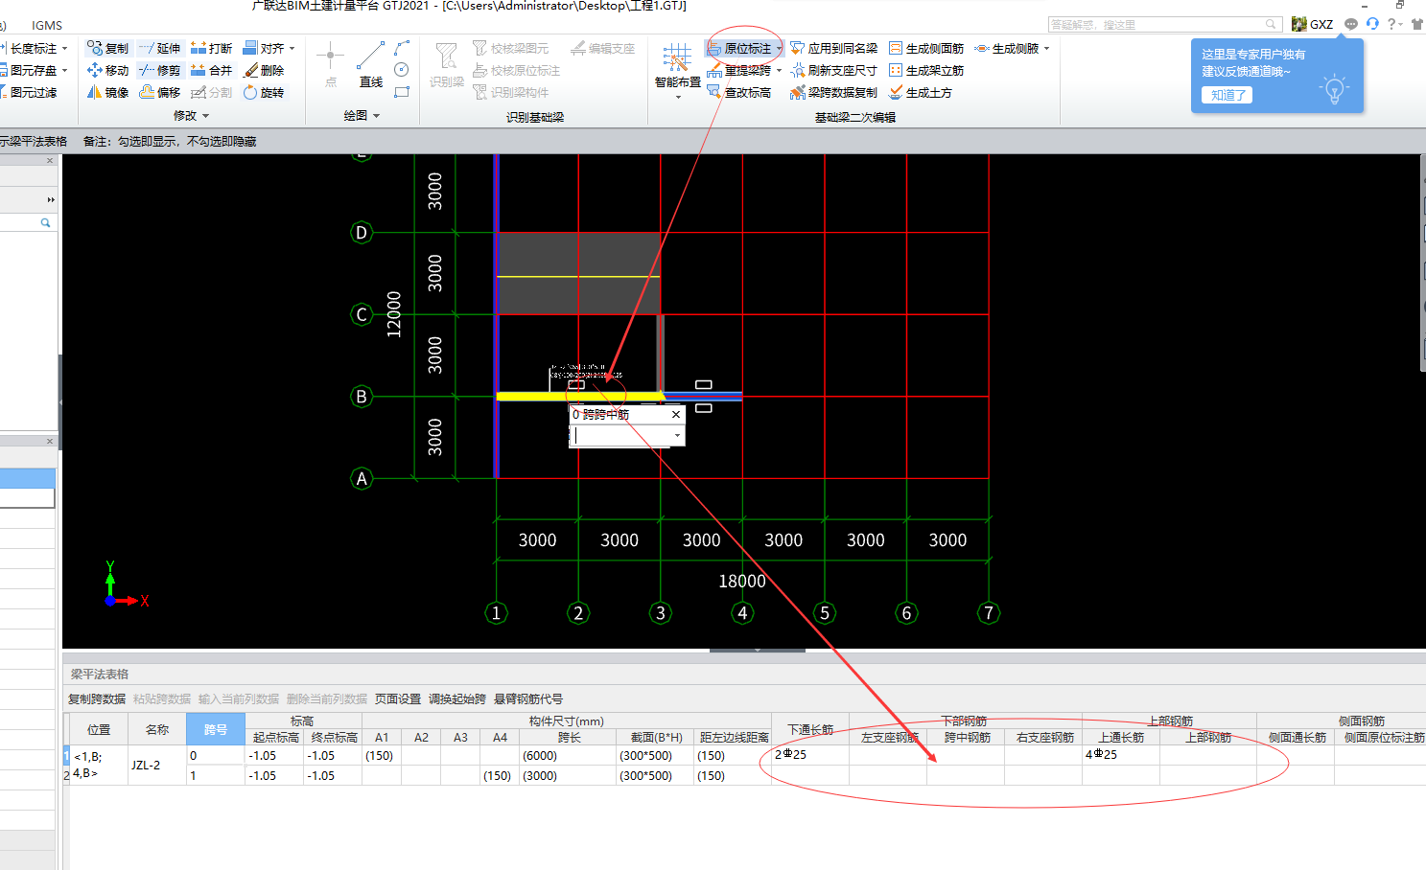
Task: Dismiss tip with 知道了 button
Action: pos(1227,95)
